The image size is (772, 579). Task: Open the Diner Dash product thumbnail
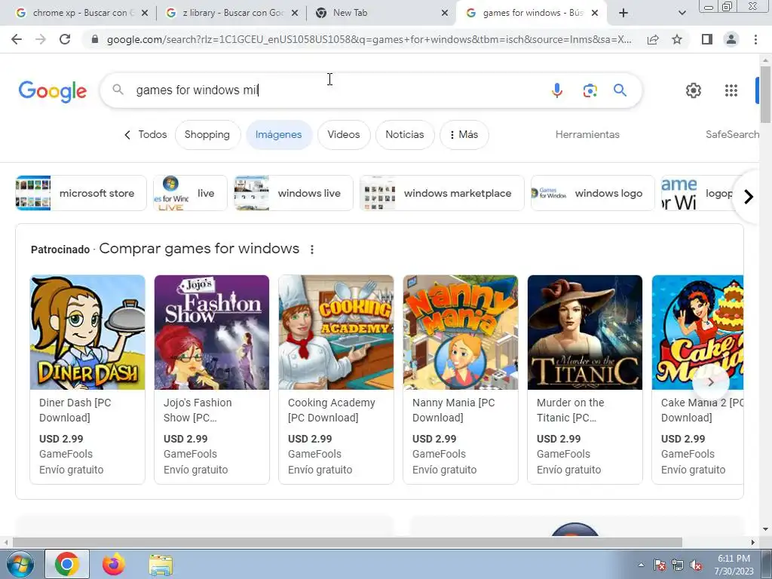tap(87, 332)
